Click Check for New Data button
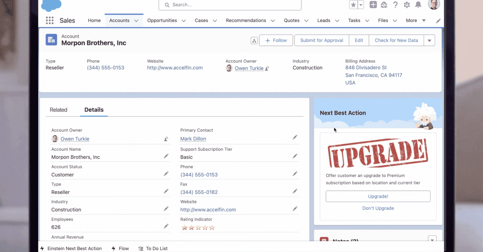The height and width of the screenshot is (252, 483). click(396, 40)
